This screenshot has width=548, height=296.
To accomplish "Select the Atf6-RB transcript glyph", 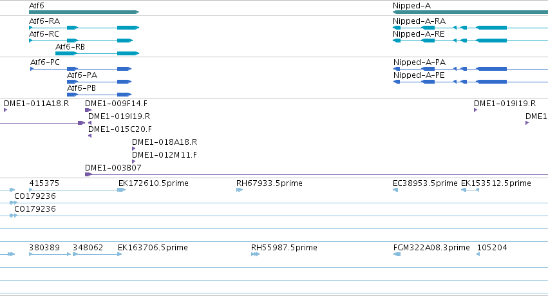I will click(x=97, y=53).
